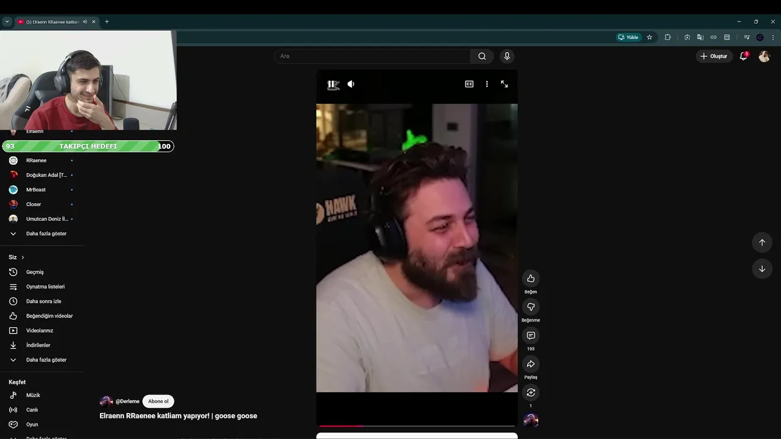Mute the Shorts video volume
Image resolution: width=781 pixels, height=439 pixels.
click(x=351, y=84)
